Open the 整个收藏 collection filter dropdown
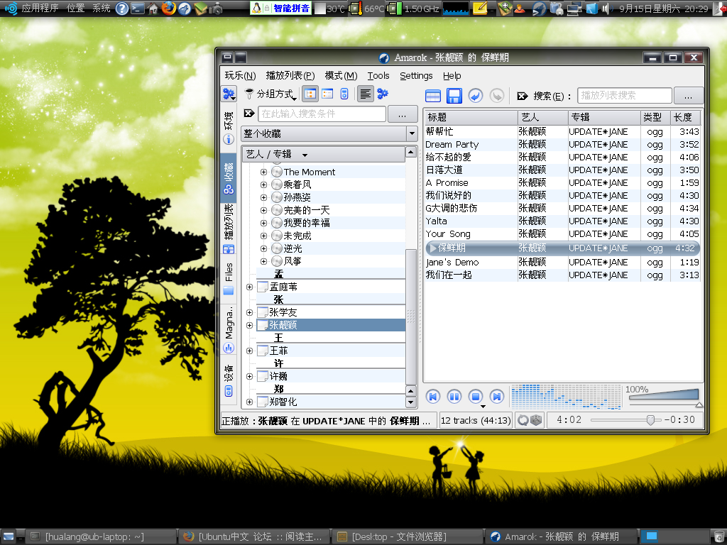Viewport: 727px width, 545px height. [329, 133]
